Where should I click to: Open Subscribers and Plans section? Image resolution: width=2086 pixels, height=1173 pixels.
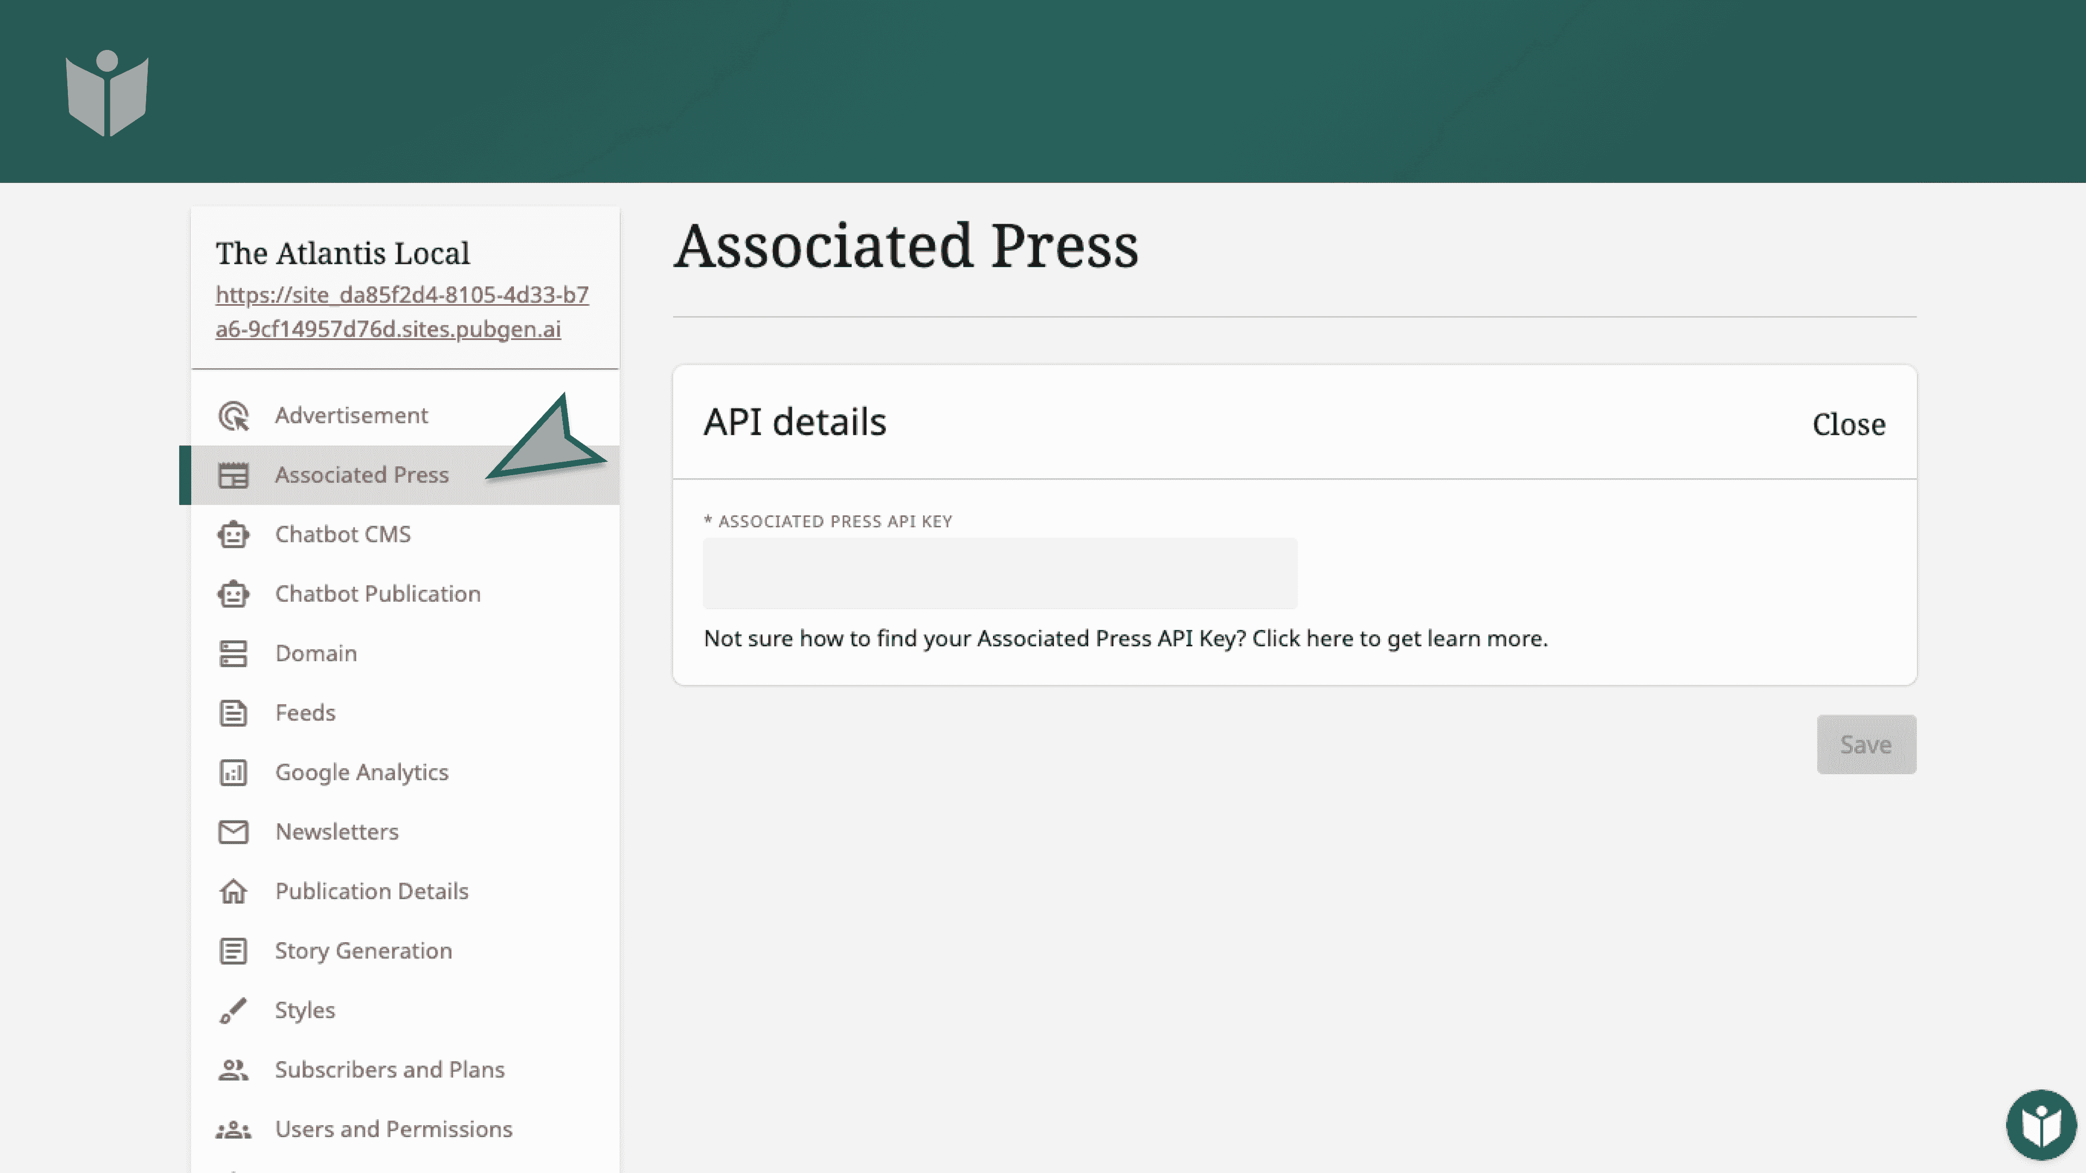click(x=405, y=1070)
